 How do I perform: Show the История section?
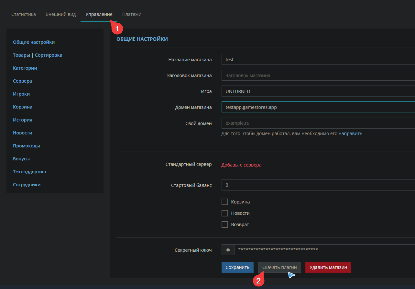pos(23,120)
